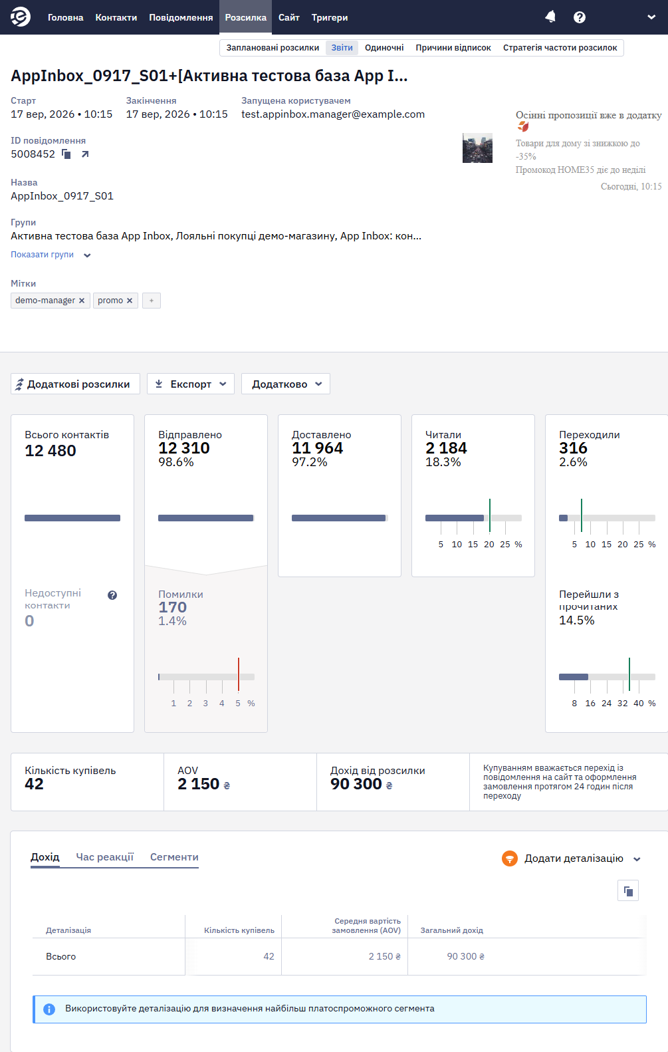Select the Звіти tab
Image resolution: width=668 pixels, height=1052 pixels.
click(342, 48)
